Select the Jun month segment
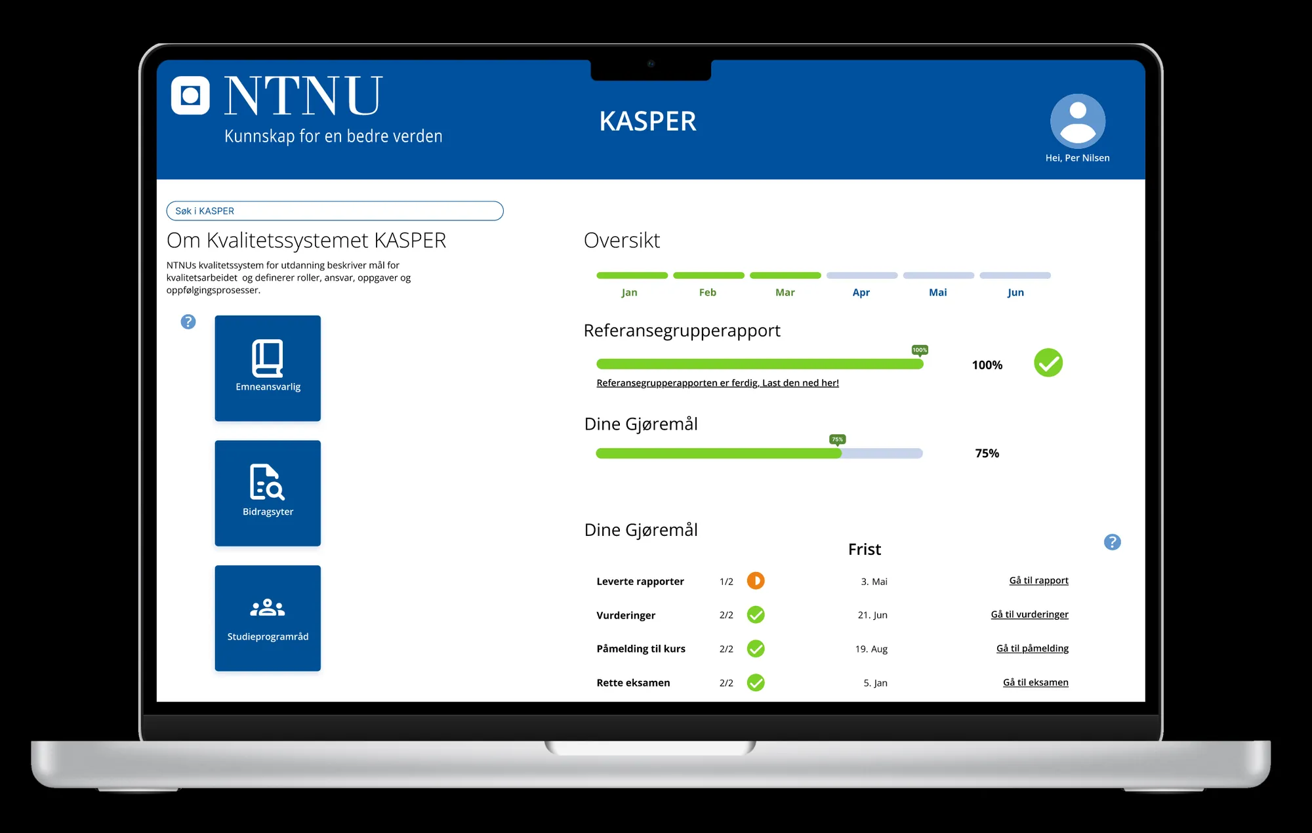The image size is (1312, 833). click(x=1015, y=276)
